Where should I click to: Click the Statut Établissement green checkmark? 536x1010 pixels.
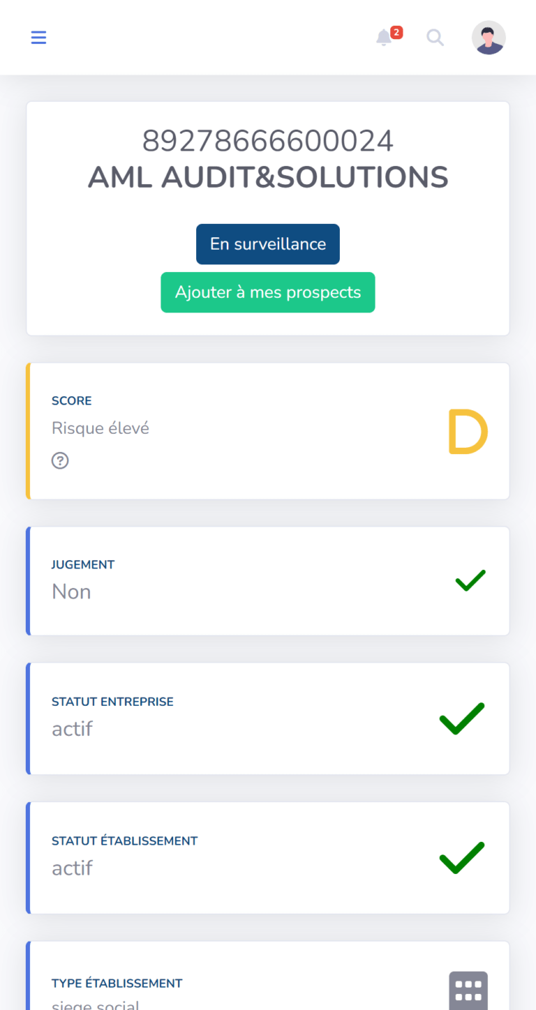point(462,858)
